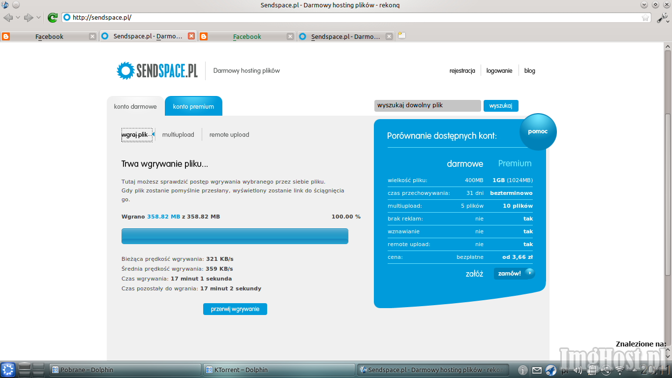
Task: Click the 321 KB/s current speed value
Action: click(219, 259)
